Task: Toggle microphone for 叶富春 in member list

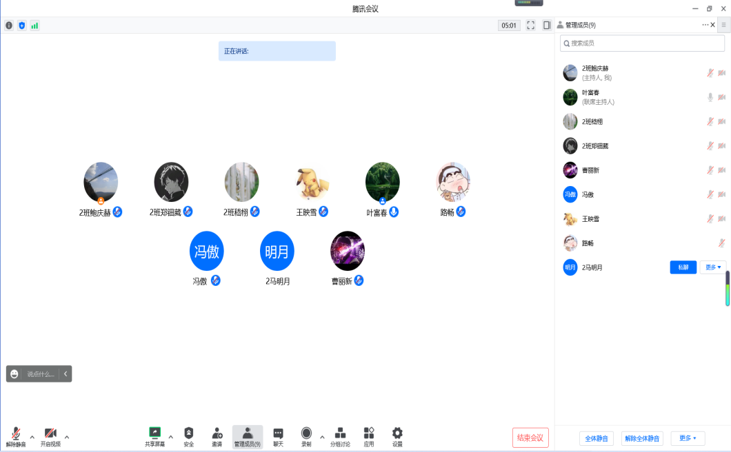Action: tap(710, 97)
